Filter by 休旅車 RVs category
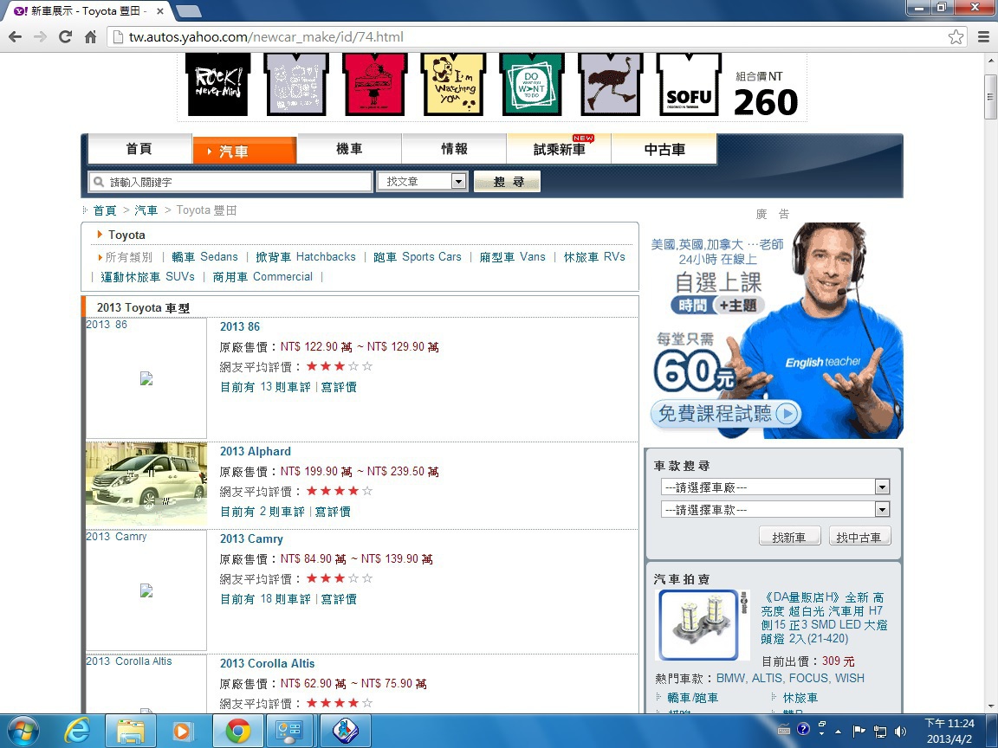 (x=594, y=257)
